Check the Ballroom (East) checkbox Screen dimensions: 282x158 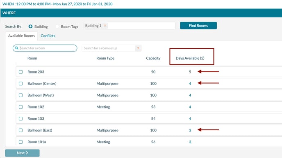pyautogui.click(x=20, y=130)
